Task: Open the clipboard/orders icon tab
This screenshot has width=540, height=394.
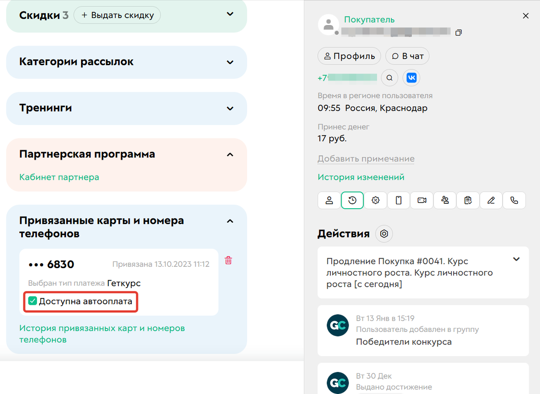Action: pyautogui.click(x=468, y=200)
